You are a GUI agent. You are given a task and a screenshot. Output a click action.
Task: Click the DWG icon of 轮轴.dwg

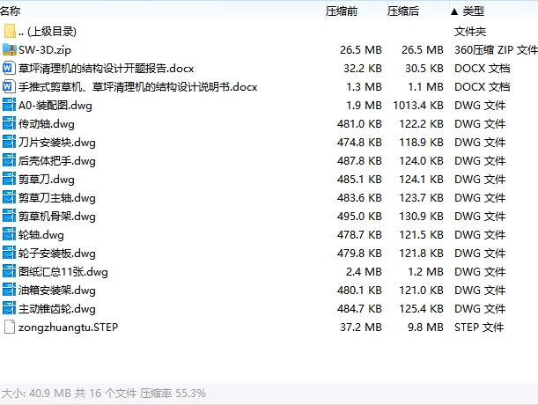tap(9, 235)
